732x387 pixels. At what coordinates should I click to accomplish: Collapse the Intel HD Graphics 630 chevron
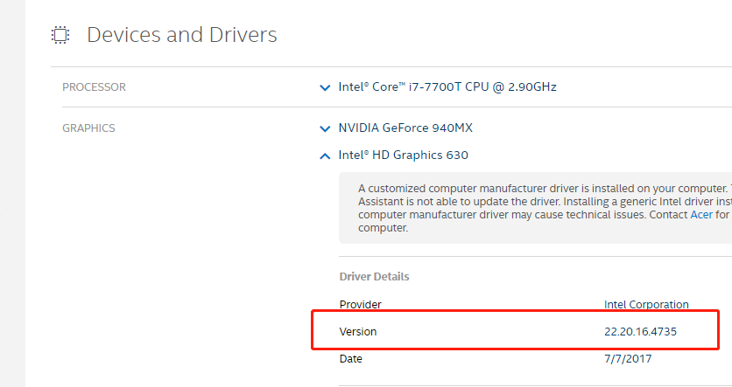pyautogui.click(x=326, y=155)
